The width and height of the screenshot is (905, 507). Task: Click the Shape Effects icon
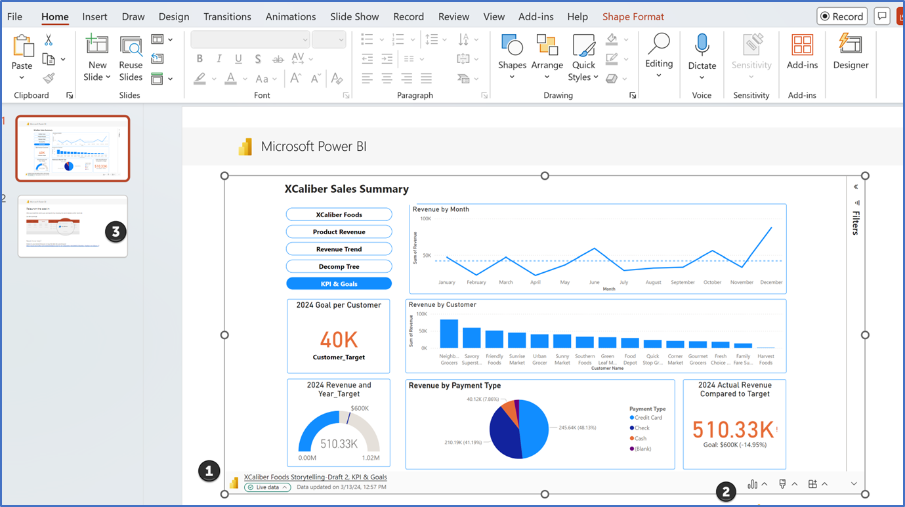(x=612, y=79)
